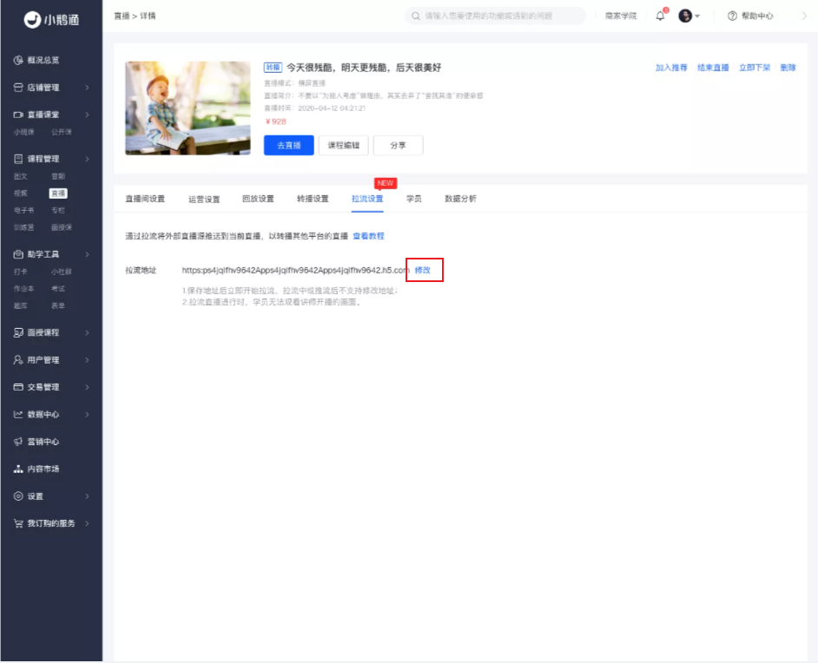Image resolution: width=818 pixels, height=663 pixels.
Task: Open the 数据分析 tab
Action: coord(460,199)
